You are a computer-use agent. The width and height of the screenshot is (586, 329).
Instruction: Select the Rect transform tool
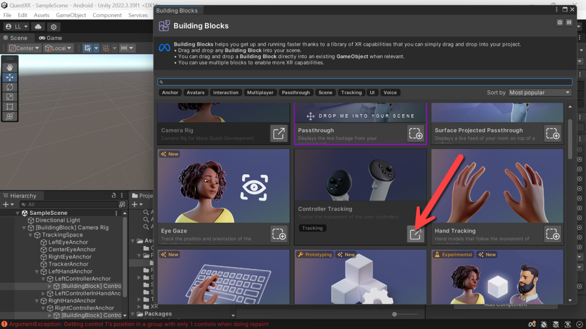point(10,106)
